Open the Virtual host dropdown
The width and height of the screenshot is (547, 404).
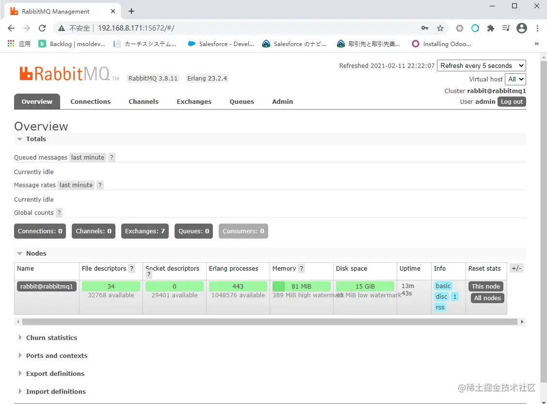(515, 79)
